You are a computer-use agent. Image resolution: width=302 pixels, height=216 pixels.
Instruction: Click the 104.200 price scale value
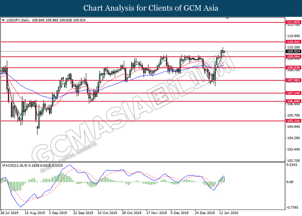[x=293, y=138]
